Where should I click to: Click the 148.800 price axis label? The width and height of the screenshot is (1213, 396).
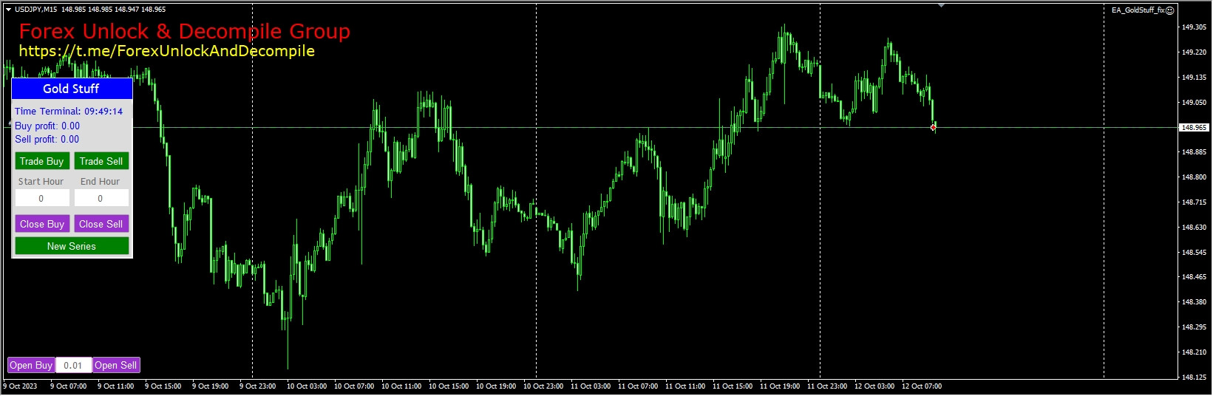click(x=1194, y=177)
